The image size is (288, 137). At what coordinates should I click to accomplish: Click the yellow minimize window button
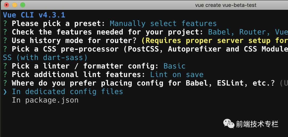[15, 5]
